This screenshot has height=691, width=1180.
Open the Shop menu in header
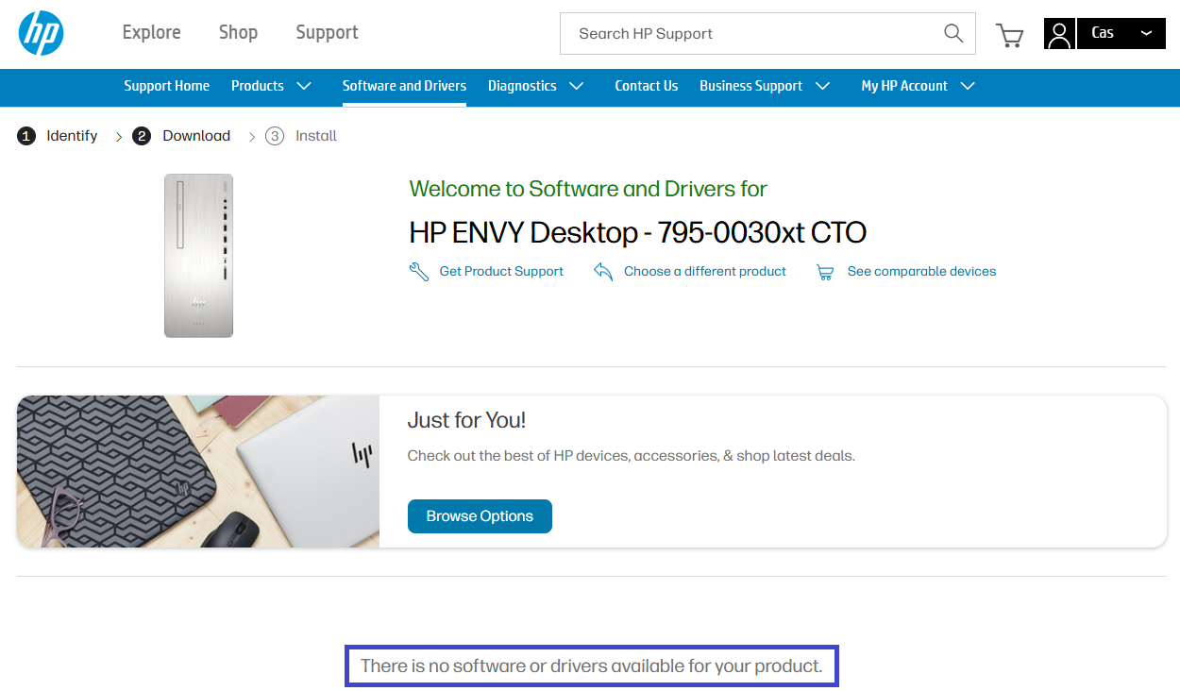238,32
